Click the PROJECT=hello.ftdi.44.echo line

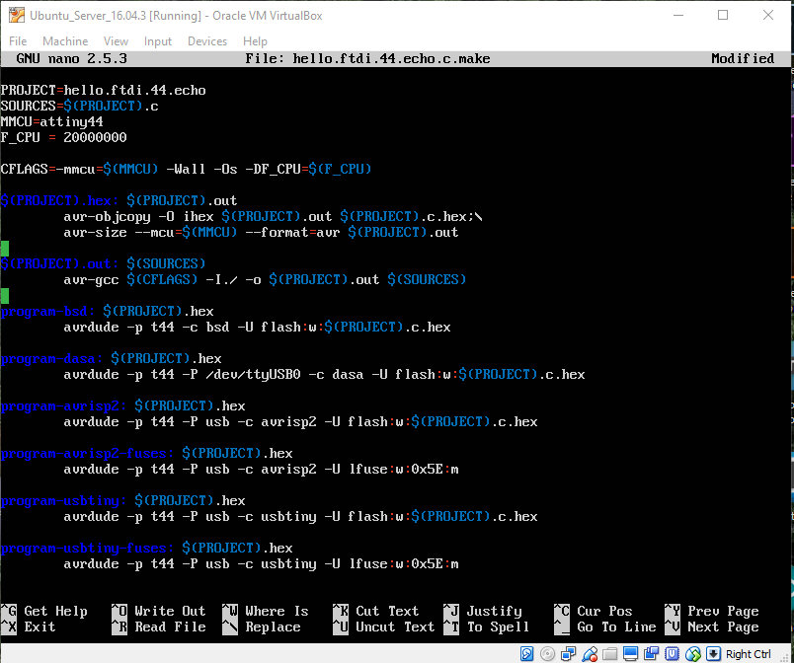103,90
